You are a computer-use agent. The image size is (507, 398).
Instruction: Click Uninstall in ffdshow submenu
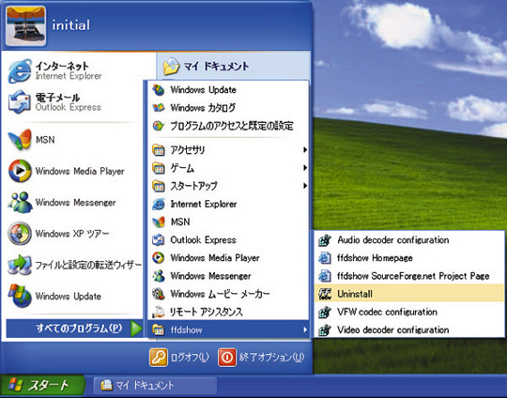(409, 294)
